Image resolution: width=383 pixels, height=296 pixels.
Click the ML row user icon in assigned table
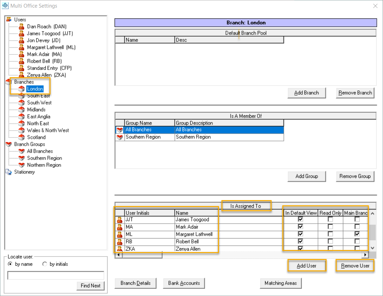[x=120, y=234]
